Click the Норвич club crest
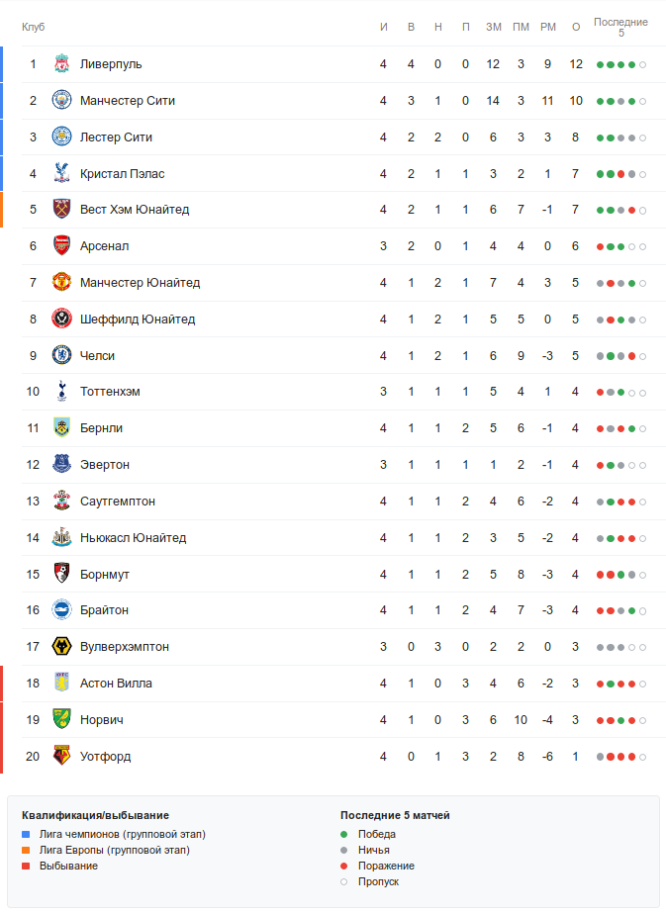The width and height of the screenshot is (666, 914). 61,720
